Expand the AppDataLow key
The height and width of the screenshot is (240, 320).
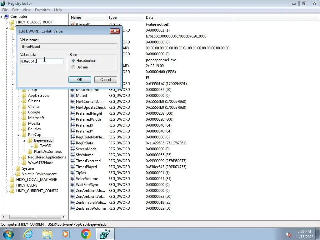18,96
